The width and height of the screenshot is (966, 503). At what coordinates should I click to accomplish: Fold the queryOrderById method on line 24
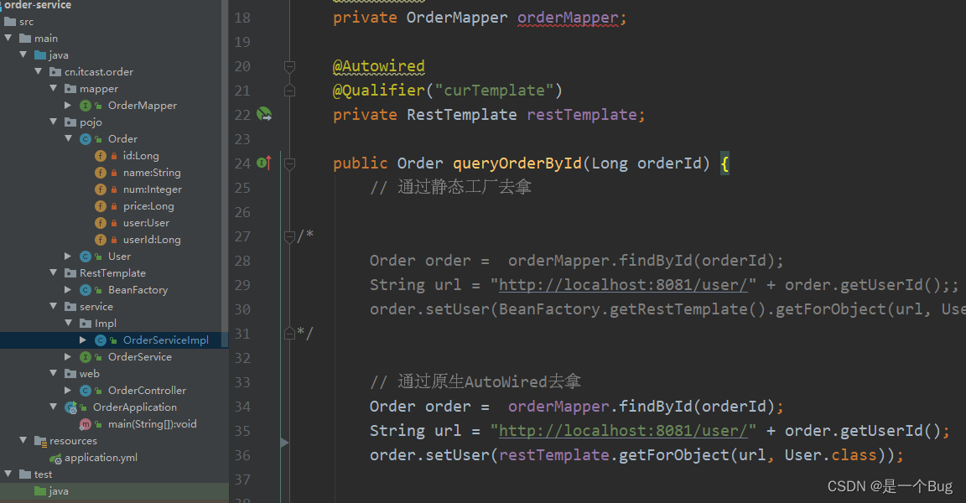coord(289,163)
